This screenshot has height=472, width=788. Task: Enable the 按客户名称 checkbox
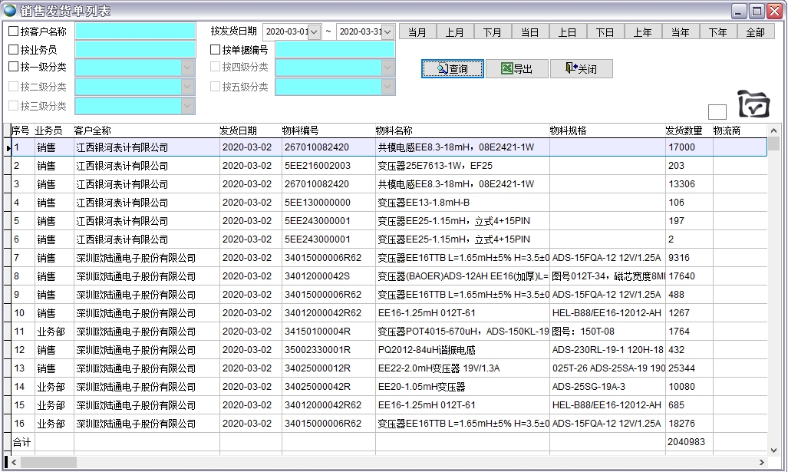click(x=13, y=31)
